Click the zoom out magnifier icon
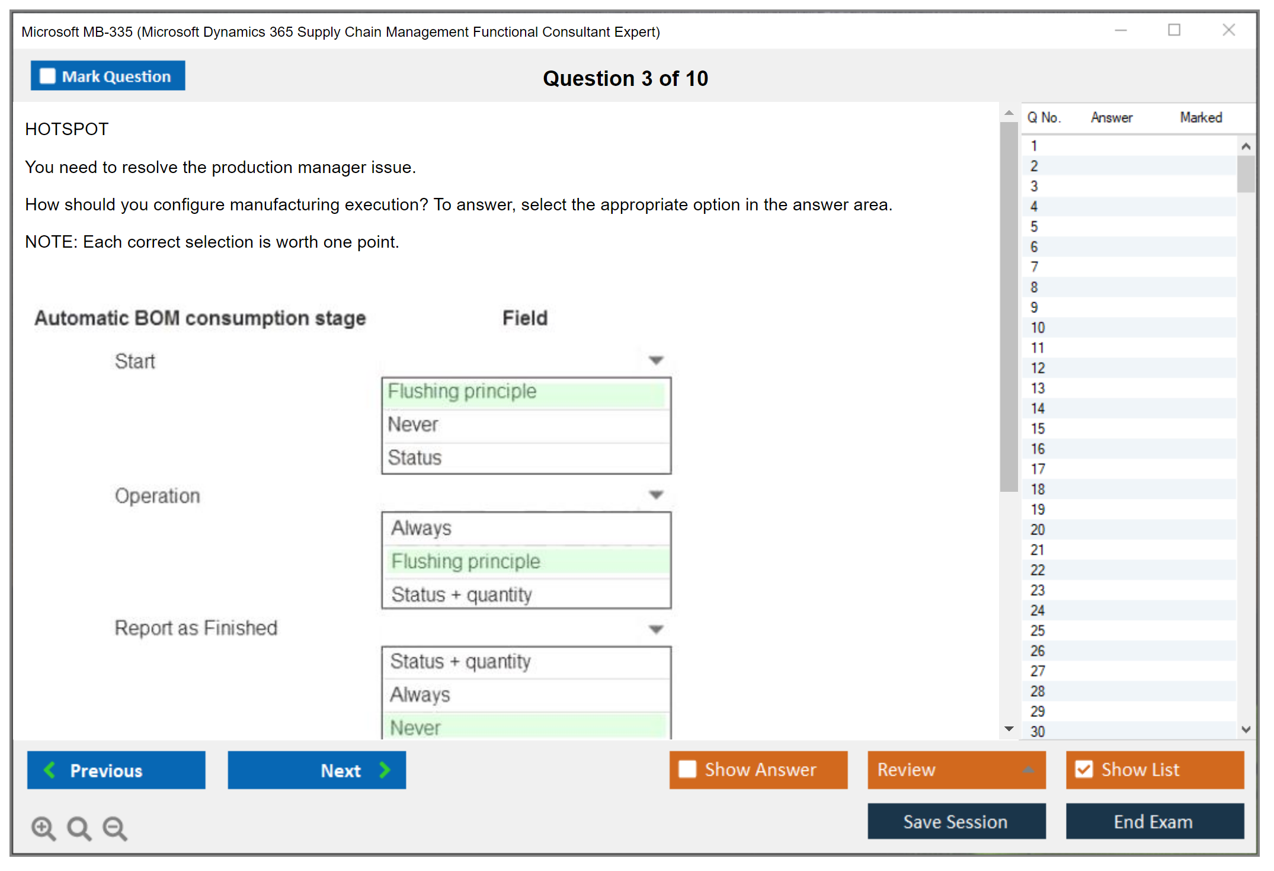Screen dimensions: 1274x871 115,828
